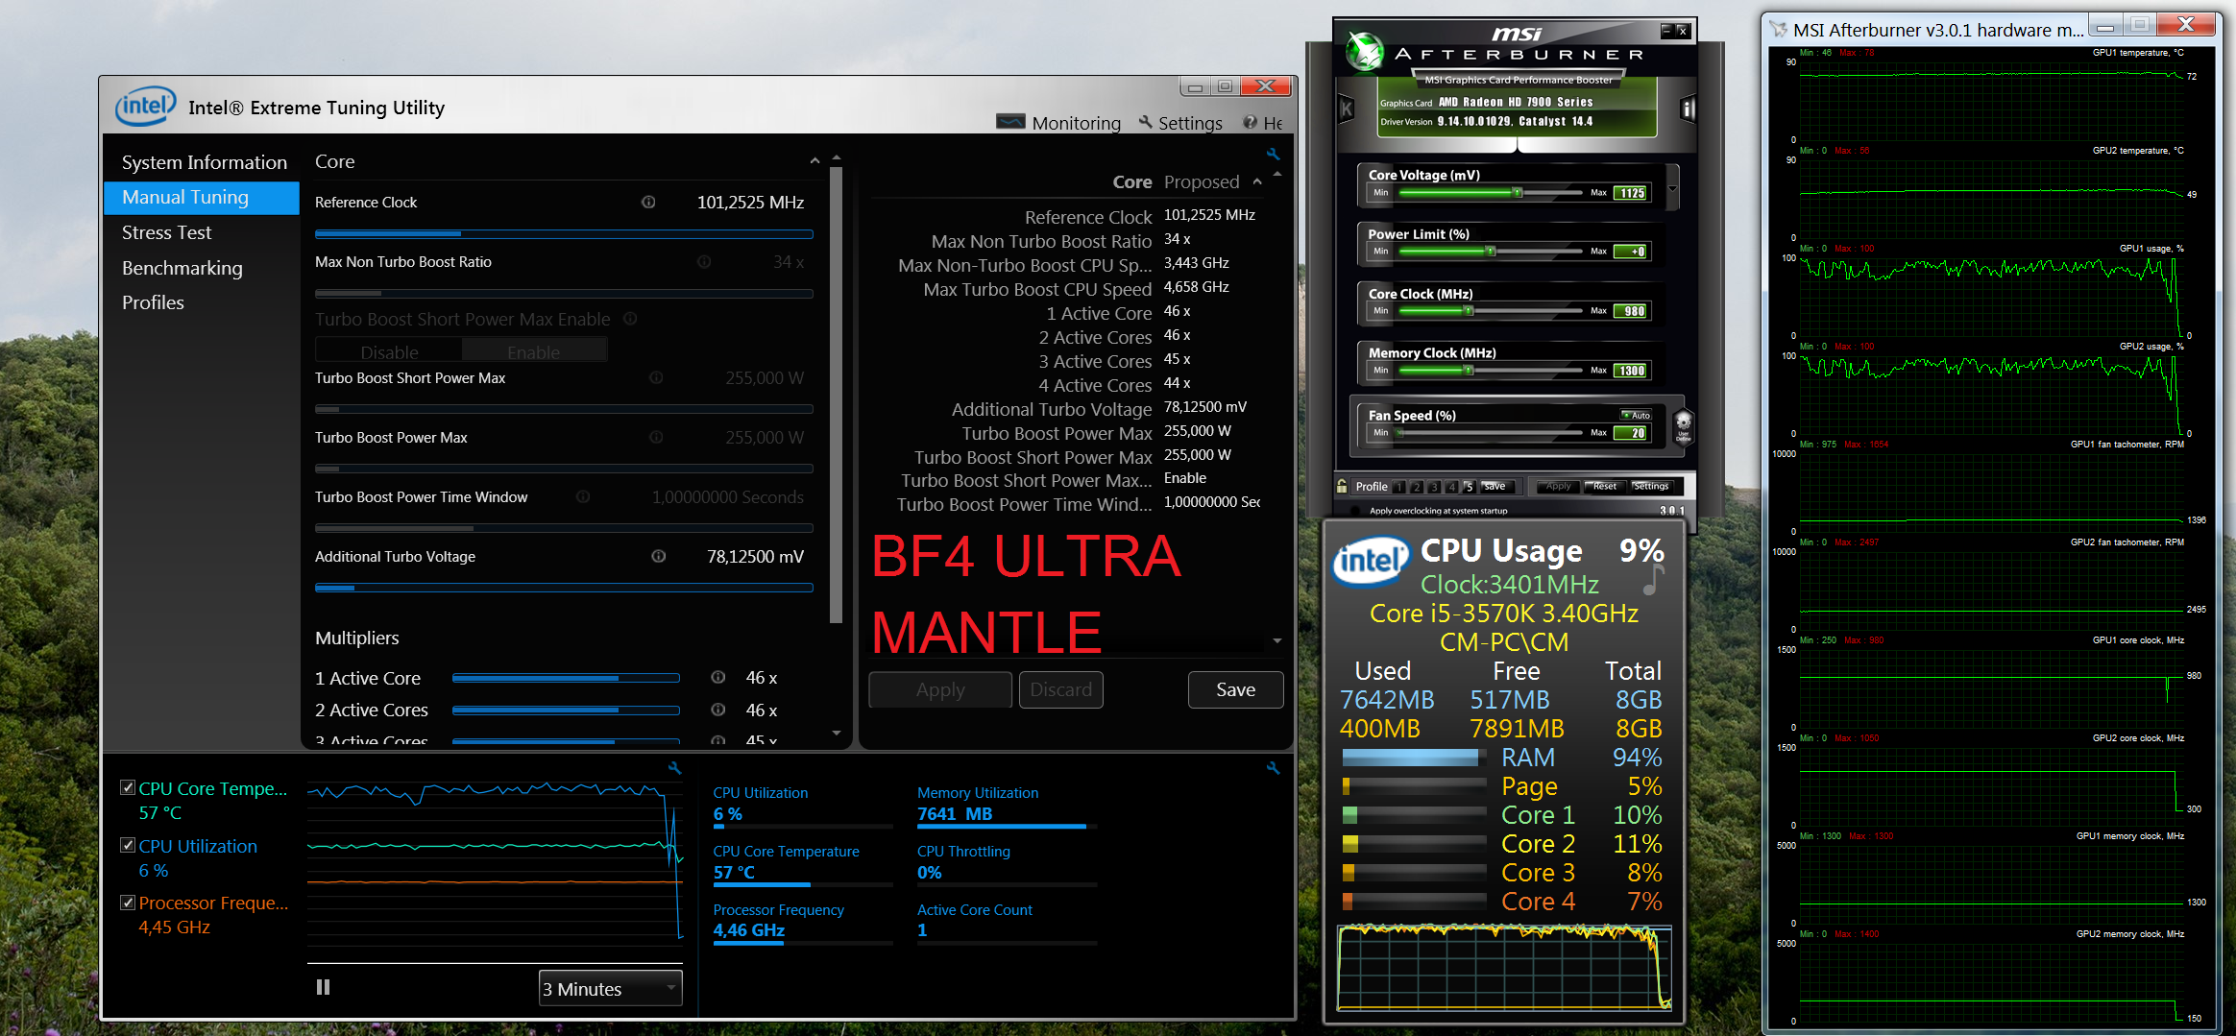Image resolution: width=2236 pixels, height=1036 pixels.
Task: Adjust the Additional Turbo Voltage slider
Action: click(564, 588)
